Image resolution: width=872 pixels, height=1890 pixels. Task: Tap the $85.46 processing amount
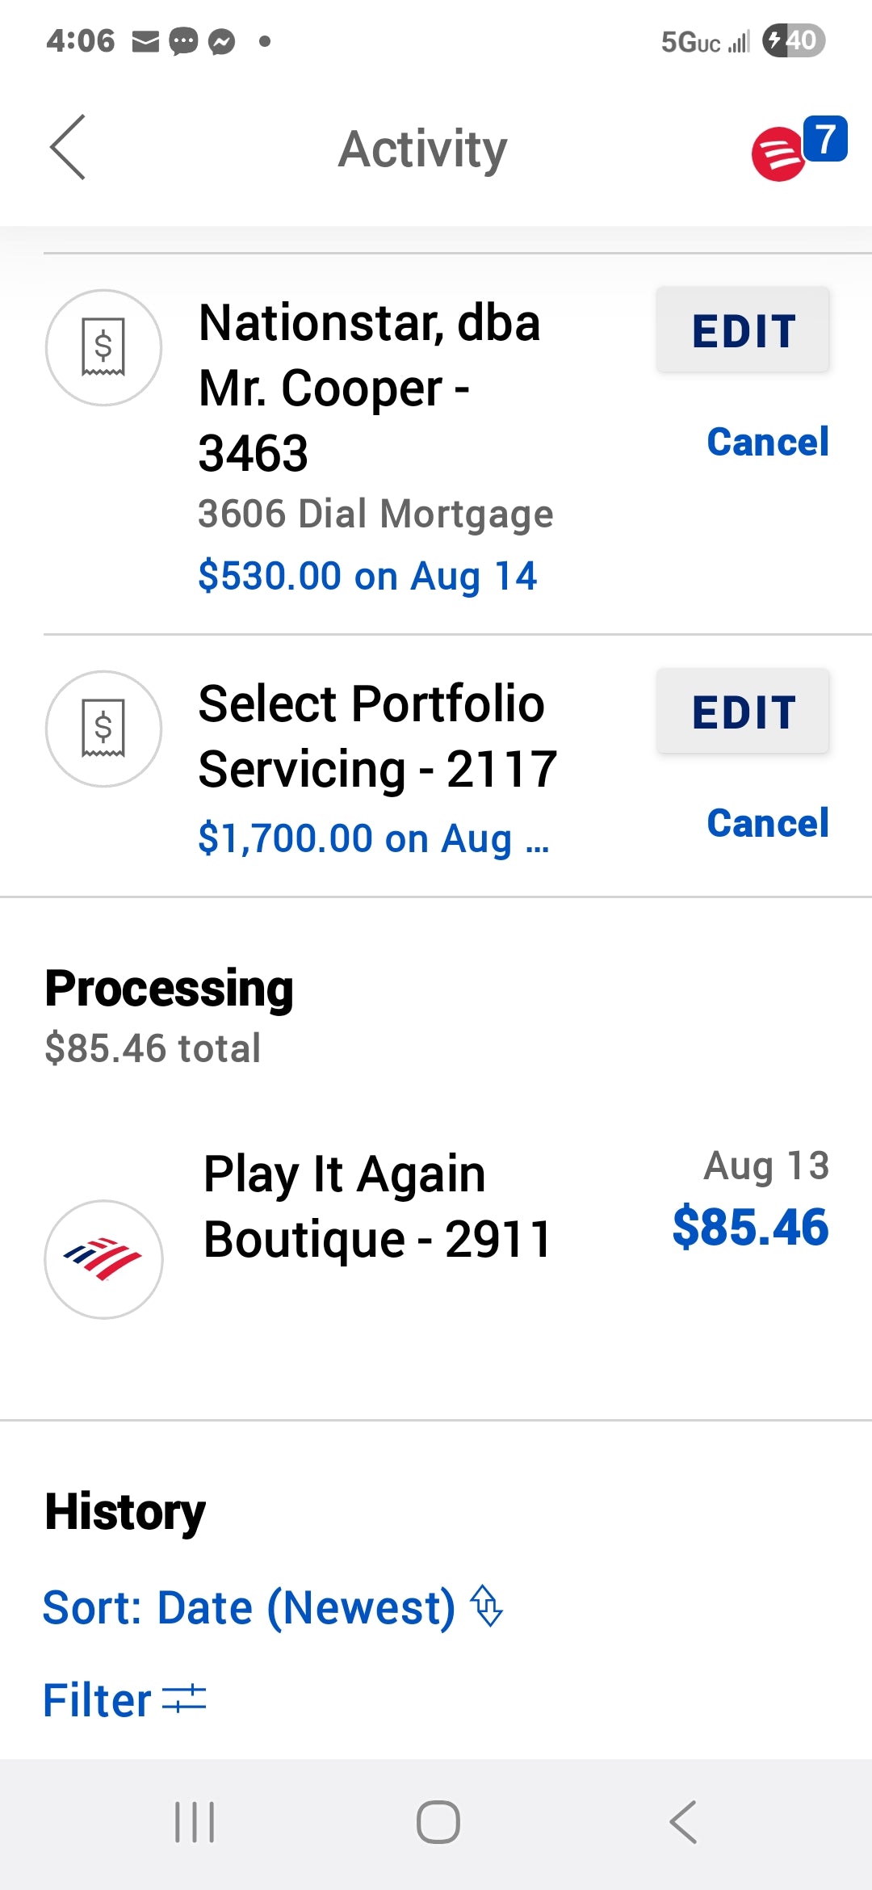(751, 1227)
